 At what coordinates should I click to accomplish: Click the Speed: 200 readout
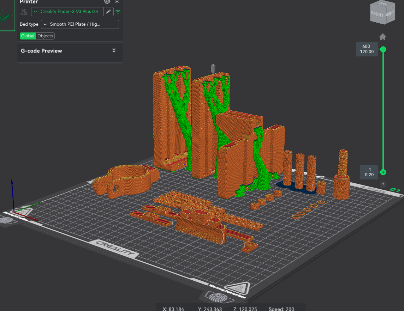281,309
